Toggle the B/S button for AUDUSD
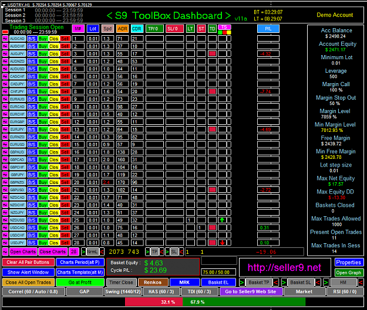The height and width of the screenshot is (310, 367). pos(32,69)
